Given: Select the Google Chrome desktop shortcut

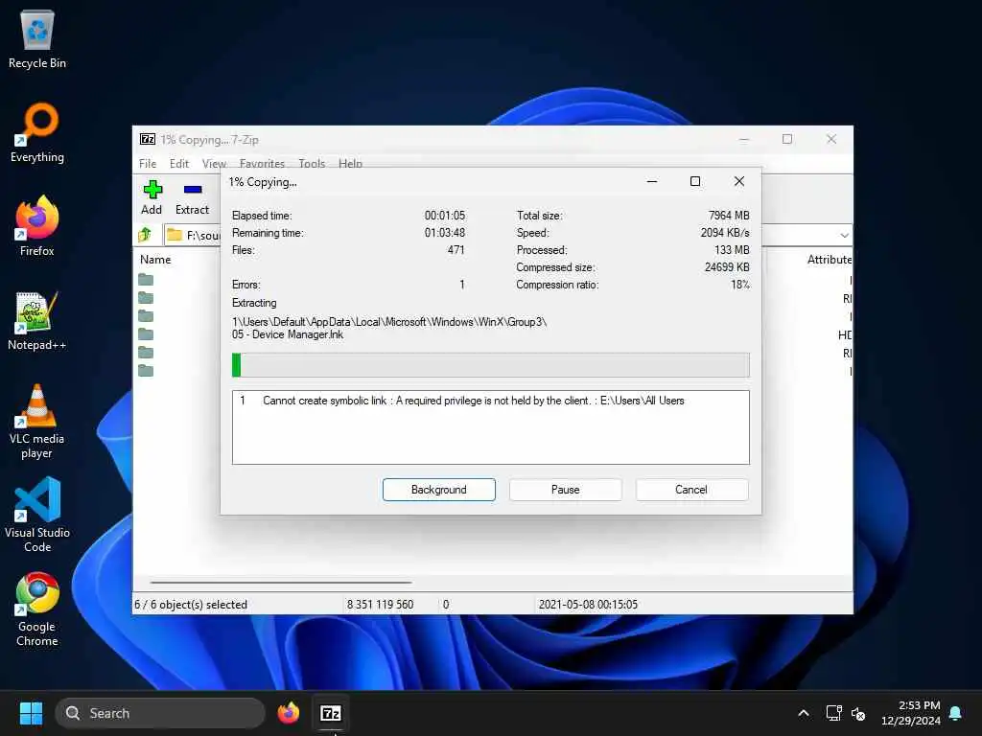Looking at the screenshot, I should tap(37, 609).
